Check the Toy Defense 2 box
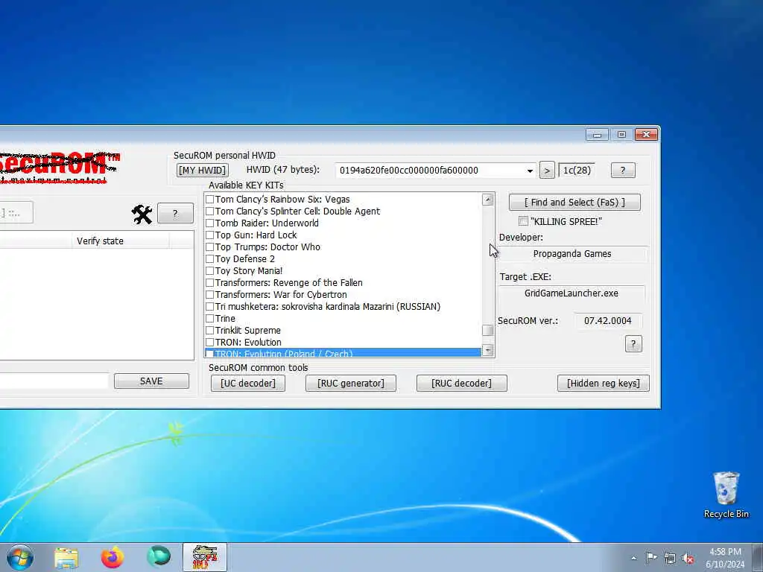Image resolution: width=763 pixels, height=572 pixels. [209, 258]
